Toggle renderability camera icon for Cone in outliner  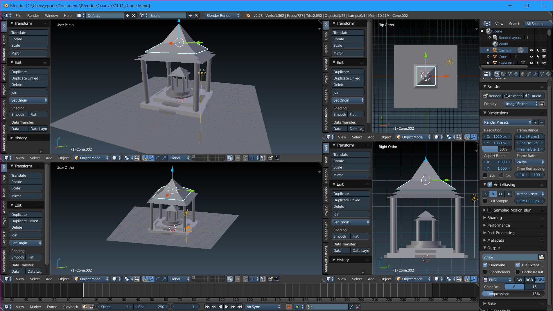click(544, 57)
